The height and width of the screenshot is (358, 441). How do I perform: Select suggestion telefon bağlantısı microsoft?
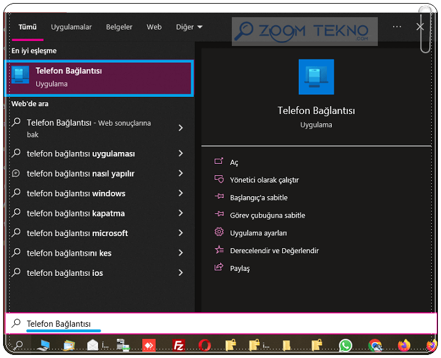[x=77, y=233]
